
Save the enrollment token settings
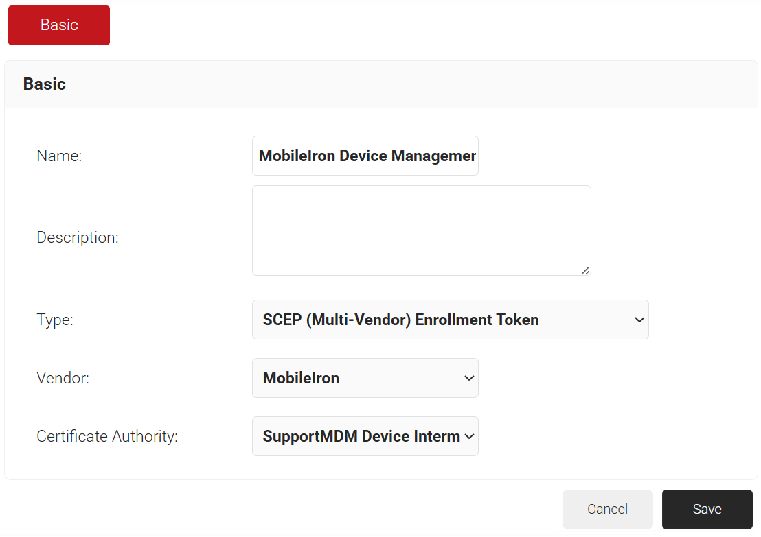tap(707, 509)
